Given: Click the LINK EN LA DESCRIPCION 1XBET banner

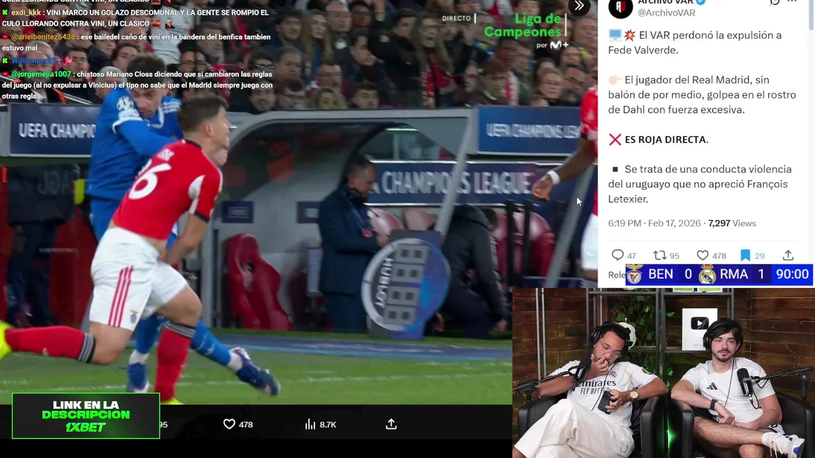Looking at the screenshot, I should click(x=86, y=416).
